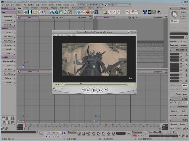
Task: Expand the Deform modify menu
Action: coord(8,78)
